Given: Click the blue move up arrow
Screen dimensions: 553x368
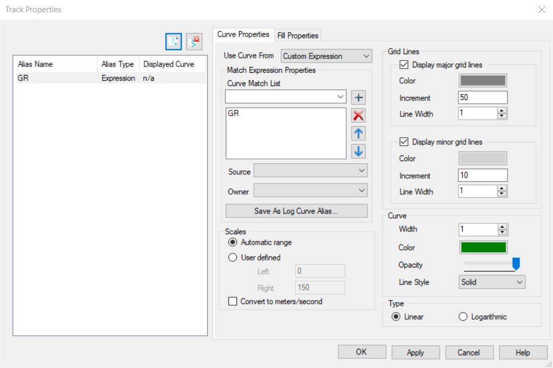Looking at the screenshot, I should coord(359,133).
